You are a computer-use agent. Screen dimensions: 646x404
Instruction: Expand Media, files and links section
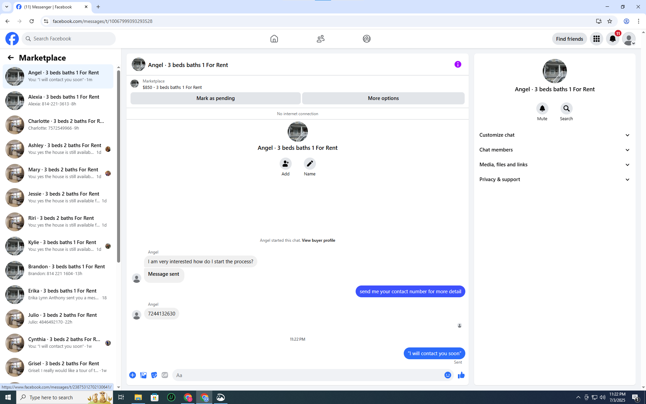554,165
